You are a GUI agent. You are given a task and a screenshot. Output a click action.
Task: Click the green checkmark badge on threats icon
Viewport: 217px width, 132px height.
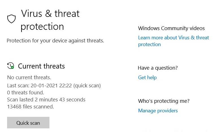(12, 68)
